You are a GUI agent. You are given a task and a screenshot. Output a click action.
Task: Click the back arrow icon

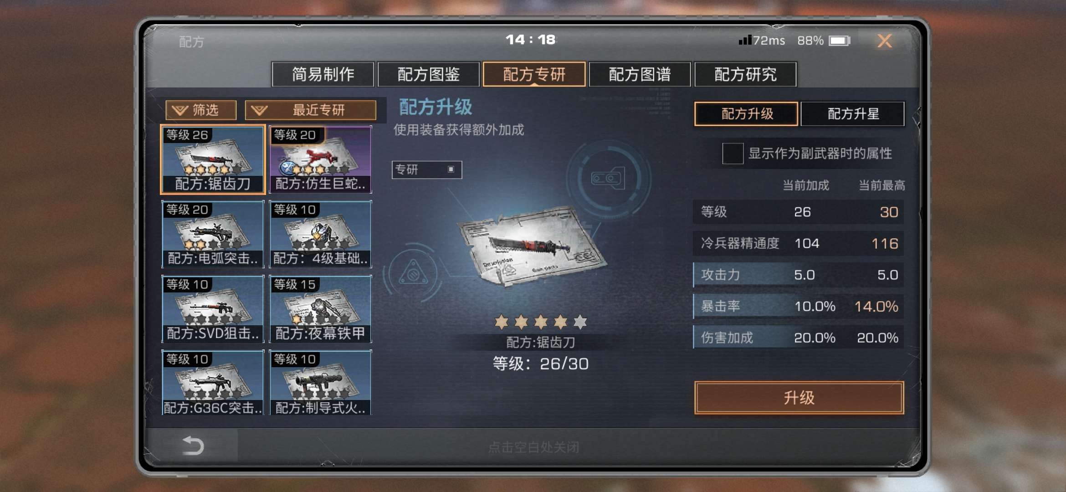193,446
